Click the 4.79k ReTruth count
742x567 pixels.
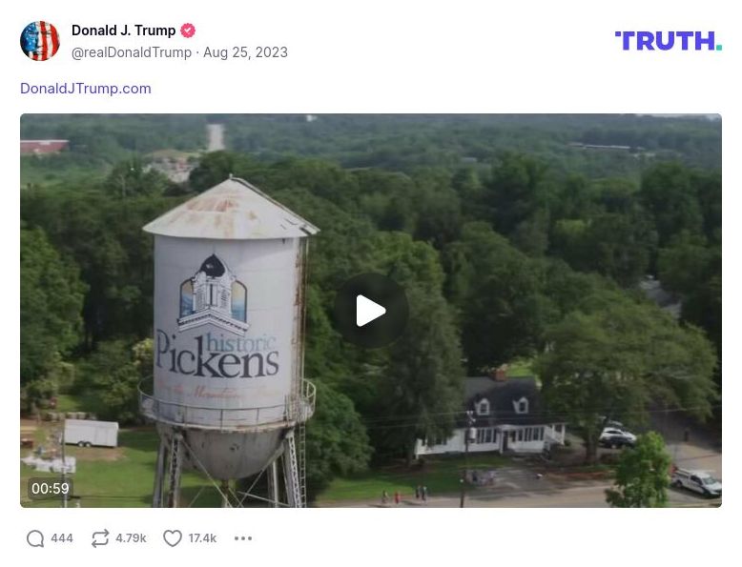(x=131, y=538)
